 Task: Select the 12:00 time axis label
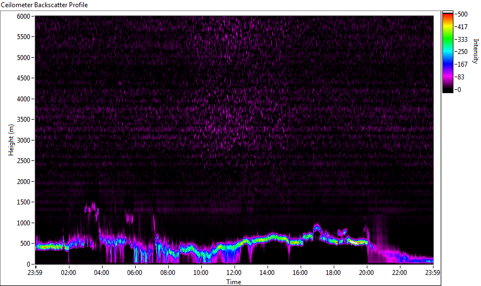point(234,273)
